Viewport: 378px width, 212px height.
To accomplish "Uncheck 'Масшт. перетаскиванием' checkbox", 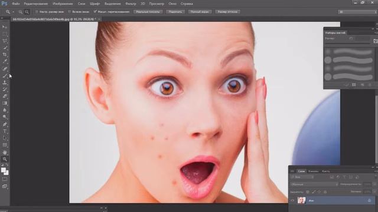I will tap(95, 12).
